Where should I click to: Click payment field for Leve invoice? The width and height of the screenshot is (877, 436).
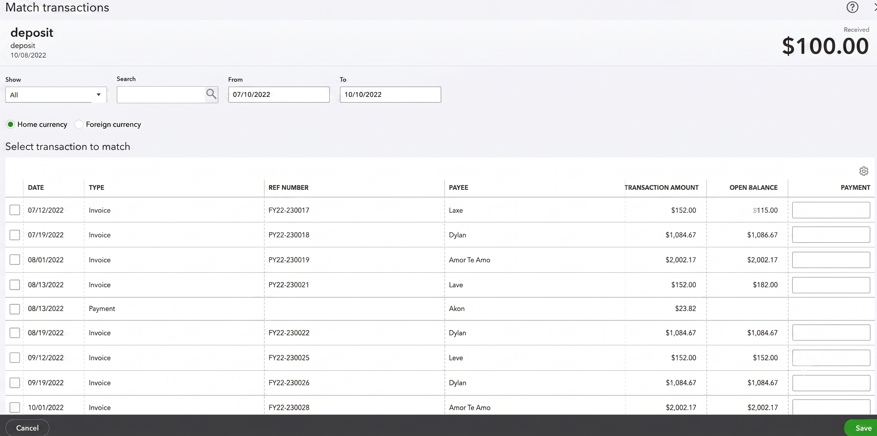coord(831,358)
